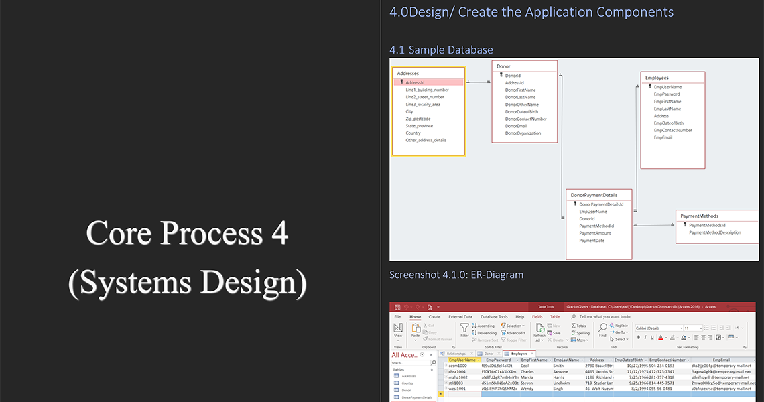Run Spelling check from Records group

(x=580, y=333)
